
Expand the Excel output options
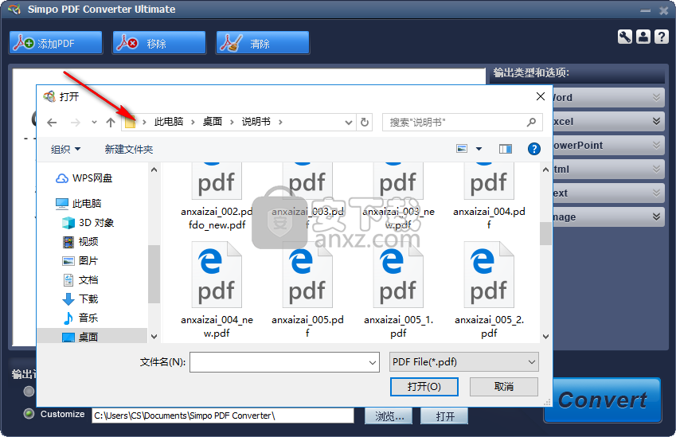(x=656, y=121)
